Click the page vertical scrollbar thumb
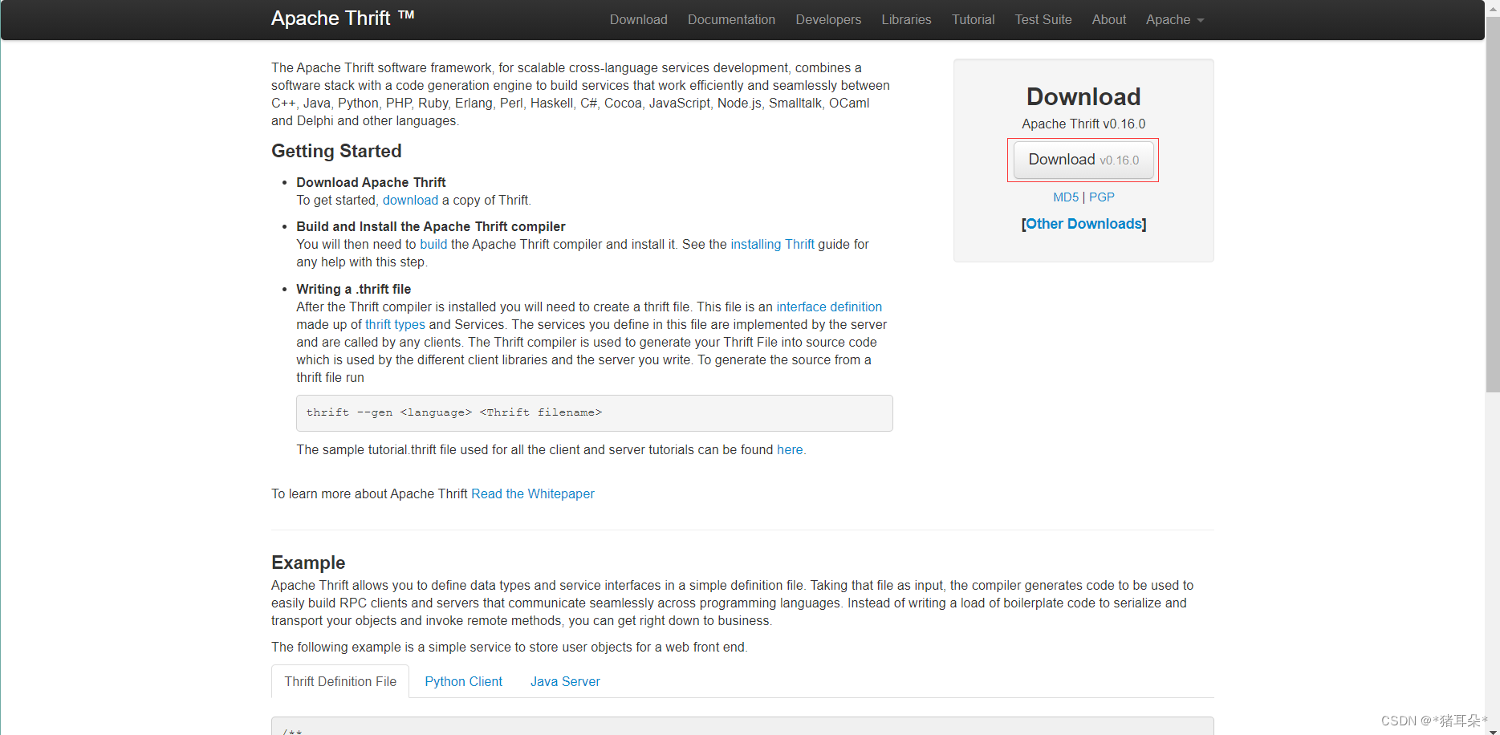Viewport: 1500px width, 735px height. pos(1492,205)
